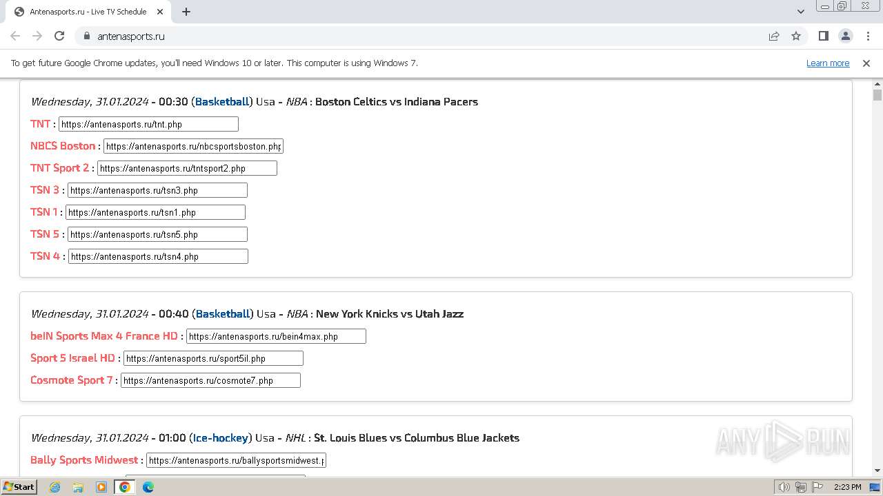Open the TNT Sport 2 channel link
The width and height of the screenshot is (883, 496).
click(x=60, y=168)
